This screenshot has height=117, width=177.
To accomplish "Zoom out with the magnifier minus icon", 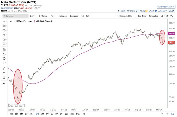I will pyautogui.click(x=4, y=78).
